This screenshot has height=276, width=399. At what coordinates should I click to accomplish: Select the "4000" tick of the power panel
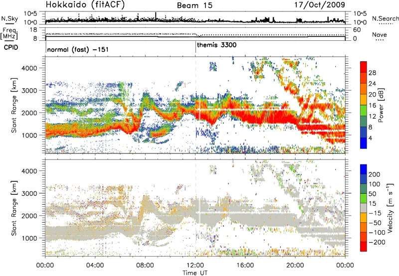point(29,68)
